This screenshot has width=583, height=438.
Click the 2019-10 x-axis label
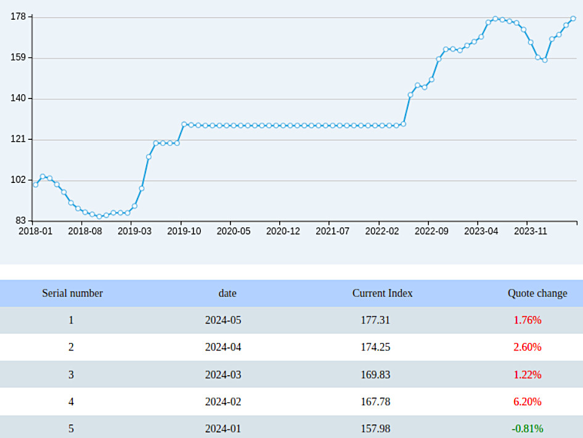184,232
